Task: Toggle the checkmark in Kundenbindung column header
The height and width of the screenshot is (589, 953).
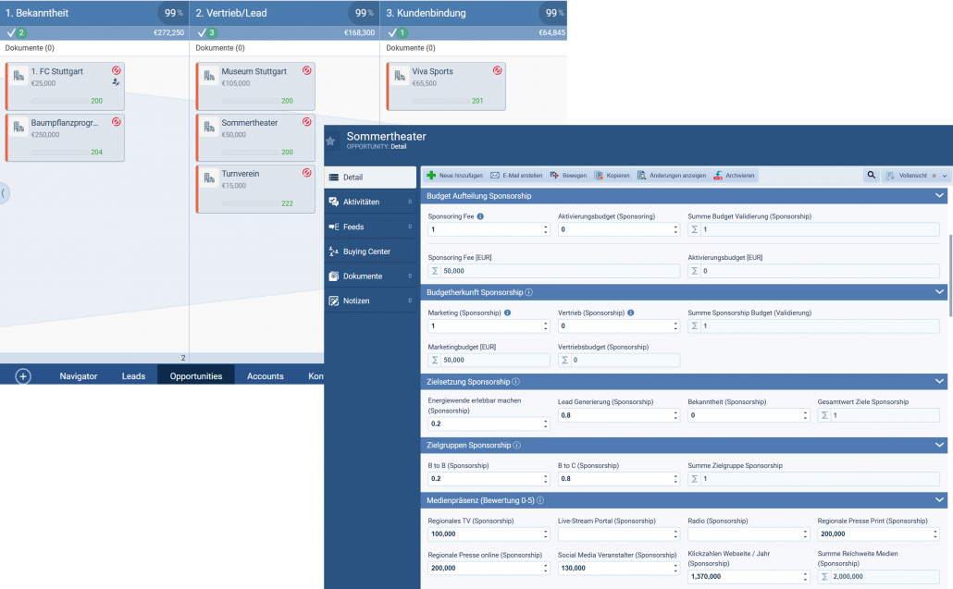Action: (x=392, y=32)
